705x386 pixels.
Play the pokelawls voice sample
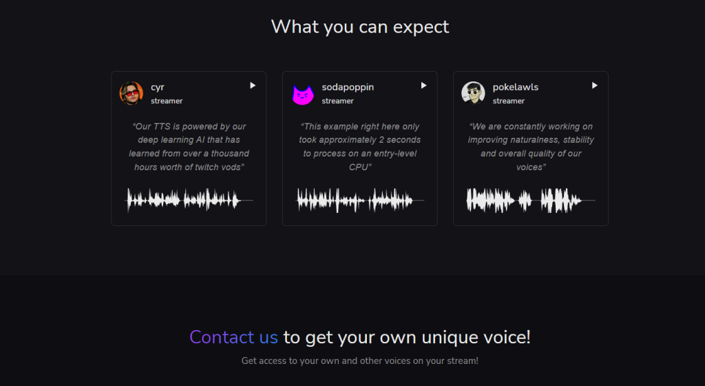[594, 85]
